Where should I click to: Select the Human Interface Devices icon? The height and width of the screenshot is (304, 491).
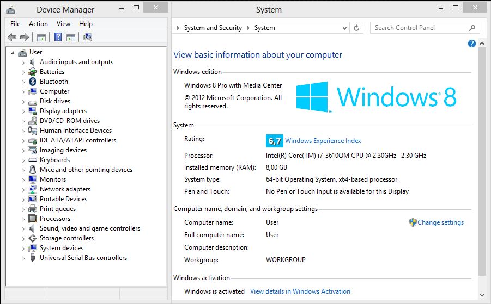pos(33,131)
